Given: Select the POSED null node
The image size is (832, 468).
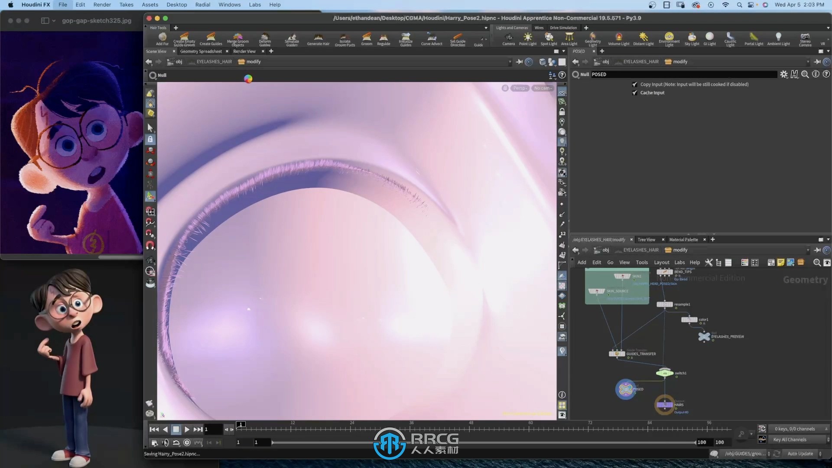Looking at the screenshot, I should point(625,389).
